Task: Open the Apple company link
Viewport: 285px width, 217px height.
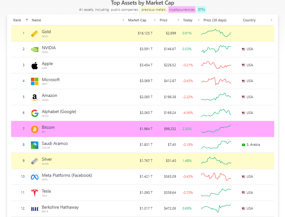Action: (x=47, y=64)
